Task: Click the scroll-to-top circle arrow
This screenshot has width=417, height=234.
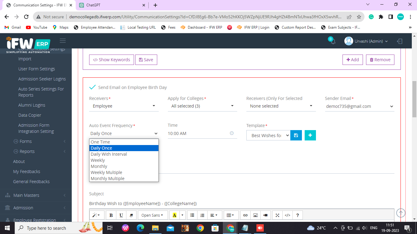Action: 401,213
